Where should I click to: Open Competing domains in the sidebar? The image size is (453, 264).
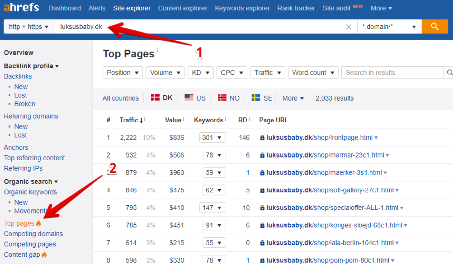pos(33,234)
